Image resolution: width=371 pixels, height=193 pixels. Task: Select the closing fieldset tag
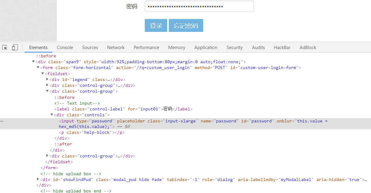click(x=59, y=162)
